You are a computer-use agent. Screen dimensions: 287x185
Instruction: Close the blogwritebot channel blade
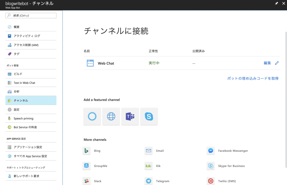pos(284,3)
